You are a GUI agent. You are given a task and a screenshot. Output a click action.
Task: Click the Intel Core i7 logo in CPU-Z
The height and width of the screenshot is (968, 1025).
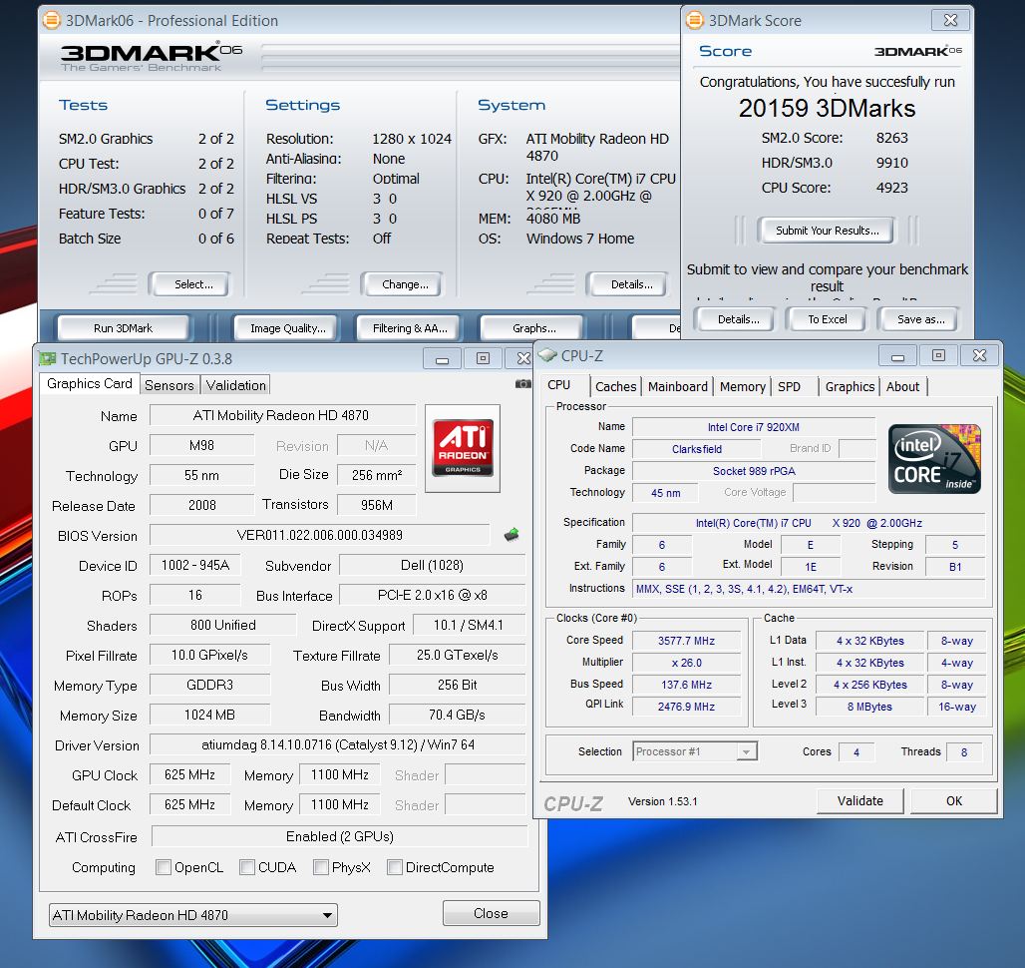934,458
